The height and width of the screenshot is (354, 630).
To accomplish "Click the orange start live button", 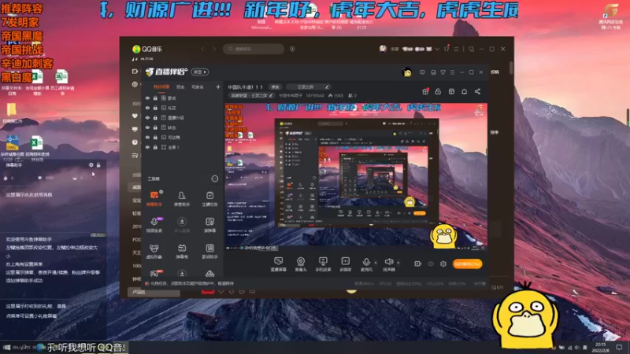I will pyautogui.click(x=467, y=264).
